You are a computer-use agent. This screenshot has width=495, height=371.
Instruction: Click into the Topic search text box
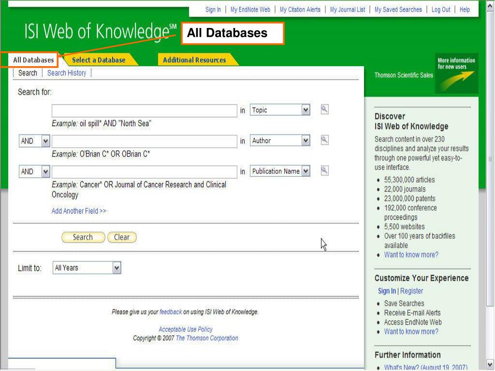click(x=144, y=111)
